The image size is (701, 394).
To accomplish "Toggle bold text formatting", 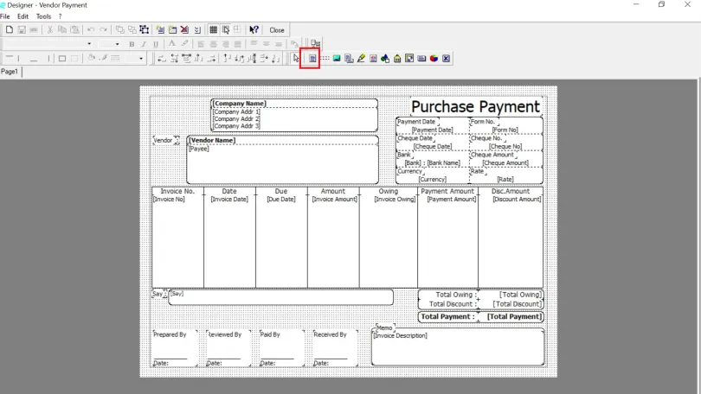I will click(132, 44).
